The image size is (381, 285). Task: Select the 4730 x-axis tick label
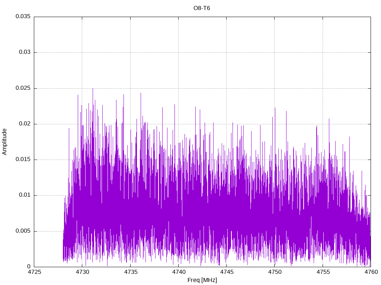[x=82, y=272]
